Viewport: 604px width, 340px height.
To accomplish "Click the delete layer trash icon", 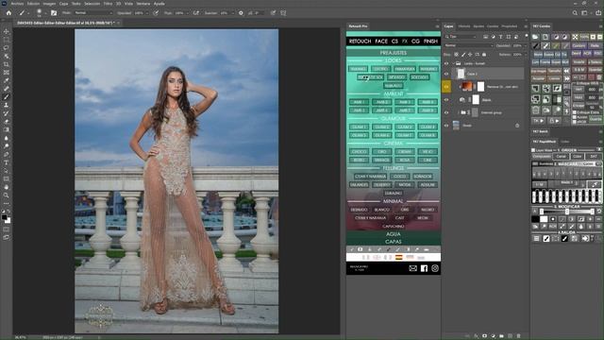I will 518,336.
